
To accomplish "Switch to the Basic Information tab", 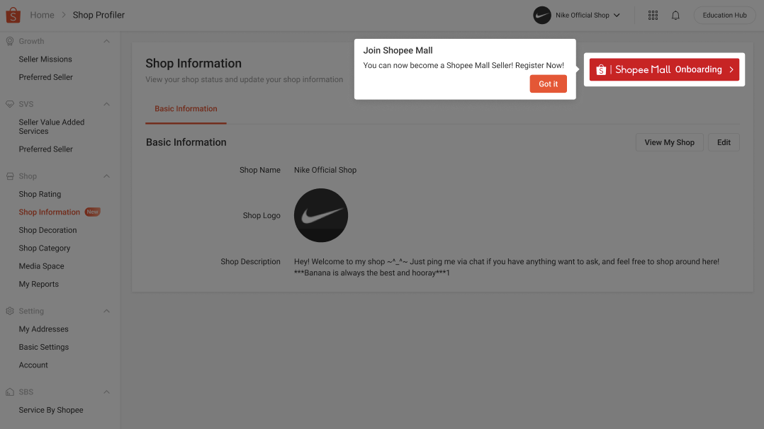I will pyautogui.click(x=186, y=108).
